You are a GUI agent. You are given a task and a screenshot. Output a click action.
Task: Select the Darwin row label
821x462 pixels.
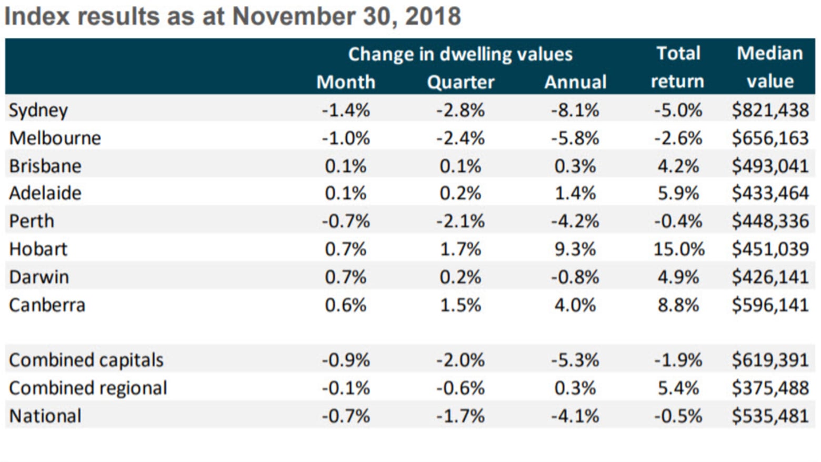click(39, 277)
